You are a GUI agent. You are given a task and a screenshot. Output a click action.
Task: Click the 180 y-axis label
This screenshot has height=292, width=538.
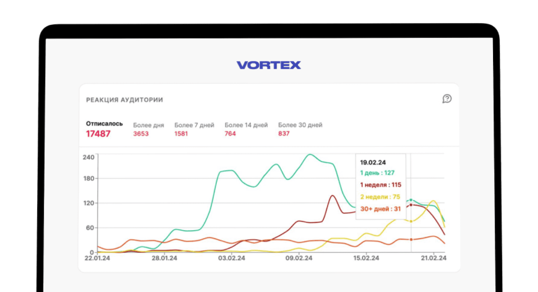pyautogui.click(x=89, y=179)
